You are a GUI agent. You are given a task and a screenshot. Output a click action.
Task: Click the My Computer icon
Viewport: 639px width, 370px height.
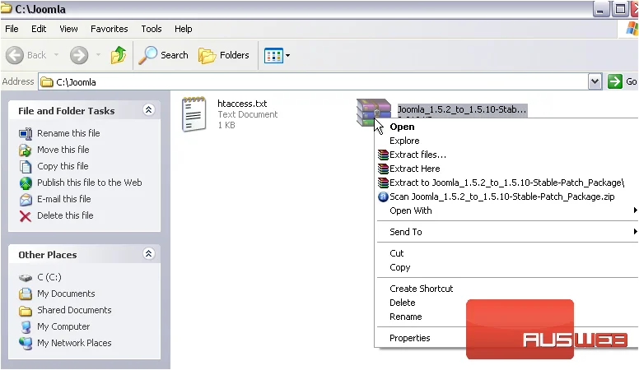[x=26, y=327]
